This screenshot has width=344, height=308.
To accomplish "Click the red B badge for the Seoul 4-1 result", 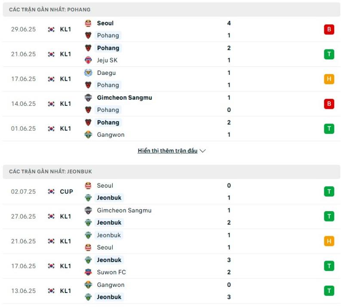I will (x=329, y=29).
